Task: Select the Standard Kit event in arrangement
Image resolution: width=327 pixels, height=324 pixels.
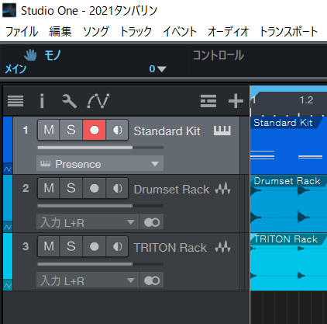Action: point(288,145)
